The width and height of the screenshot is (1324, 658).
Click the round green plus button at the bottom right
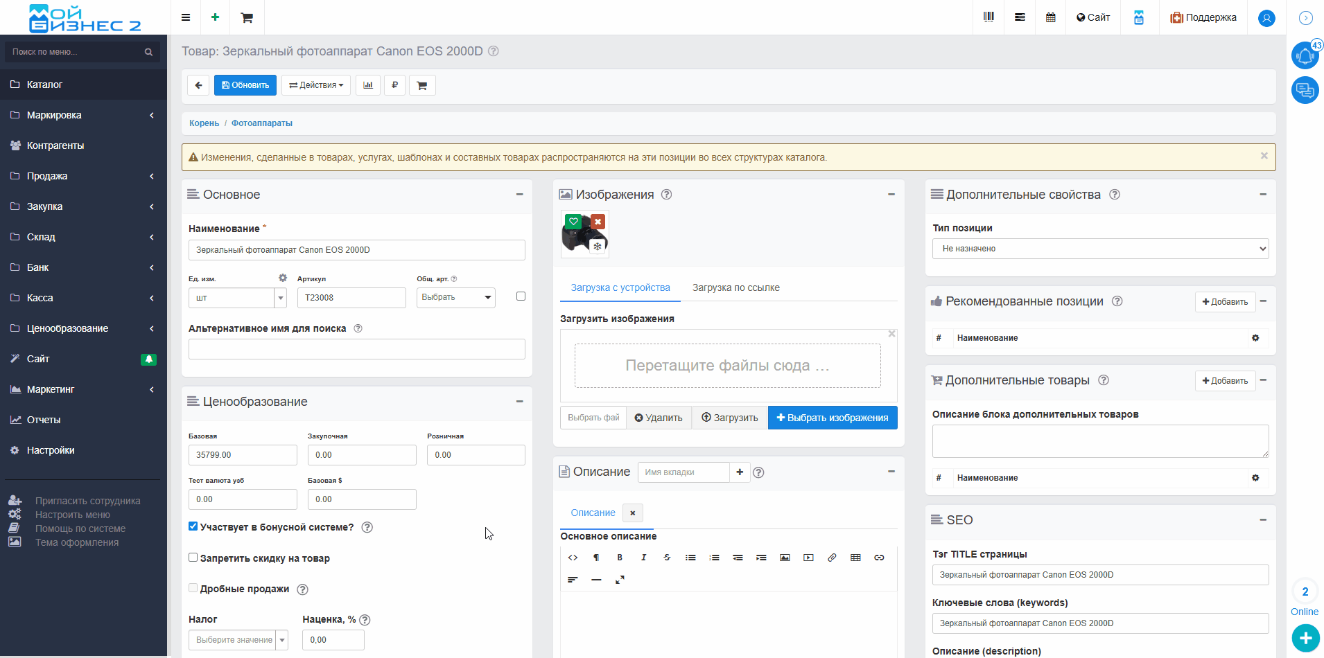click(1305, 638)
